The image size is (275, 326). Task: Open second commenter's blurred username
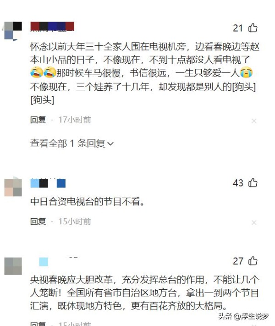click(48, 183)
